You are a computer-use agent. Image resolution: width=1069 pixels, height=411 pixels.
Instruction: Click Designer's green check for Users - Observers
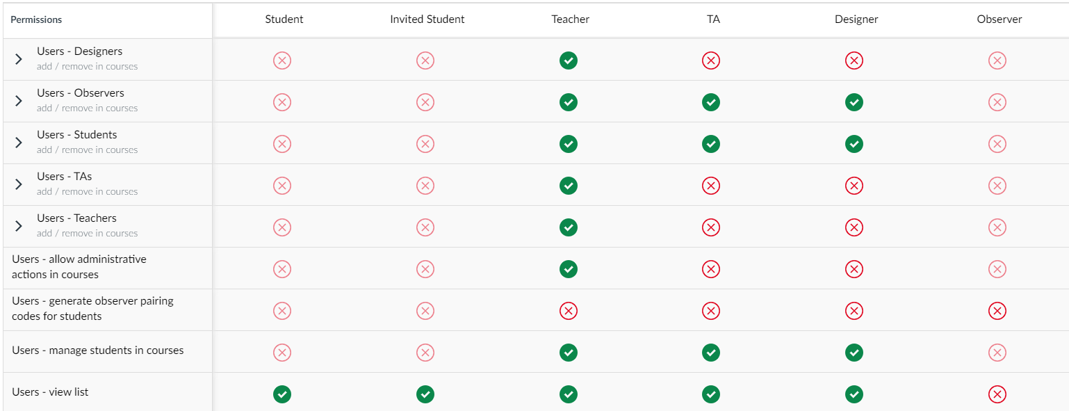[x=854, y=102]
